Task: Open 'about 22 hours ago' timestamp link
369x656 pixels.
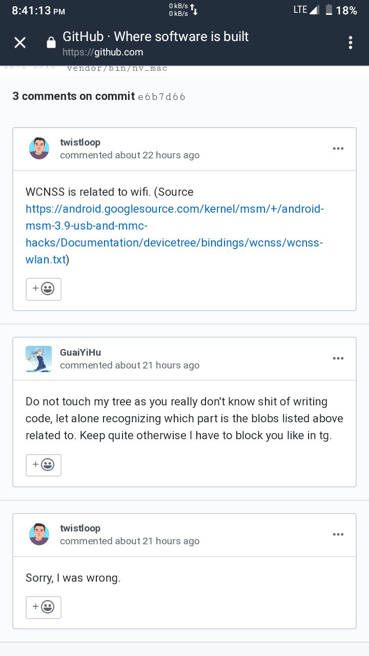Action: pyautogui.click(x=157, y=155)
